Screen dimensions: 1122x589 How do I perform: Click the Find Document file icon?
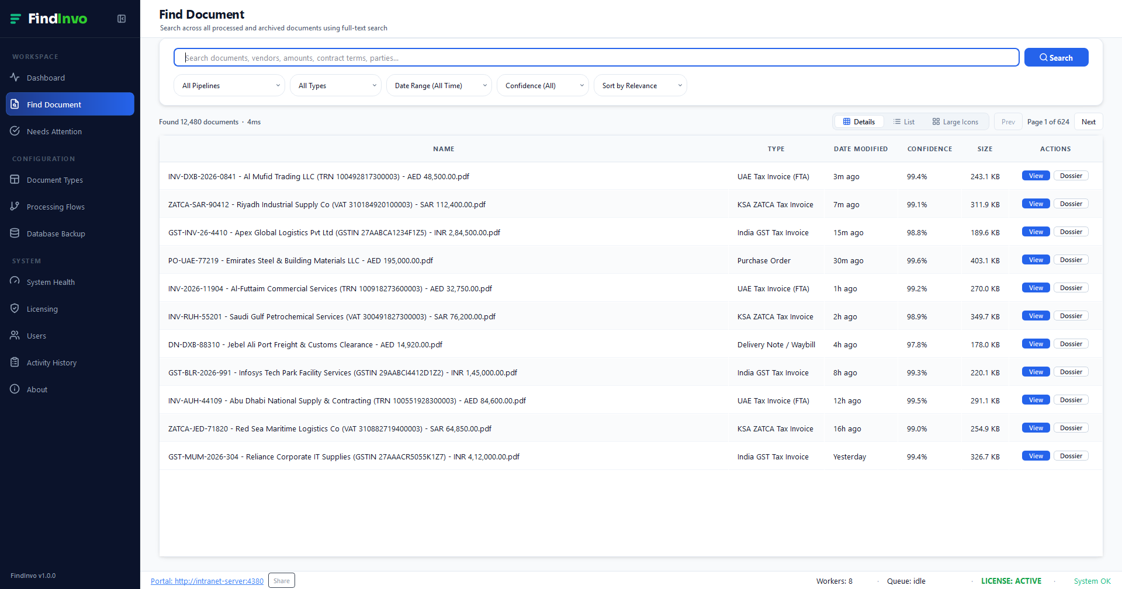pos(15,104)
